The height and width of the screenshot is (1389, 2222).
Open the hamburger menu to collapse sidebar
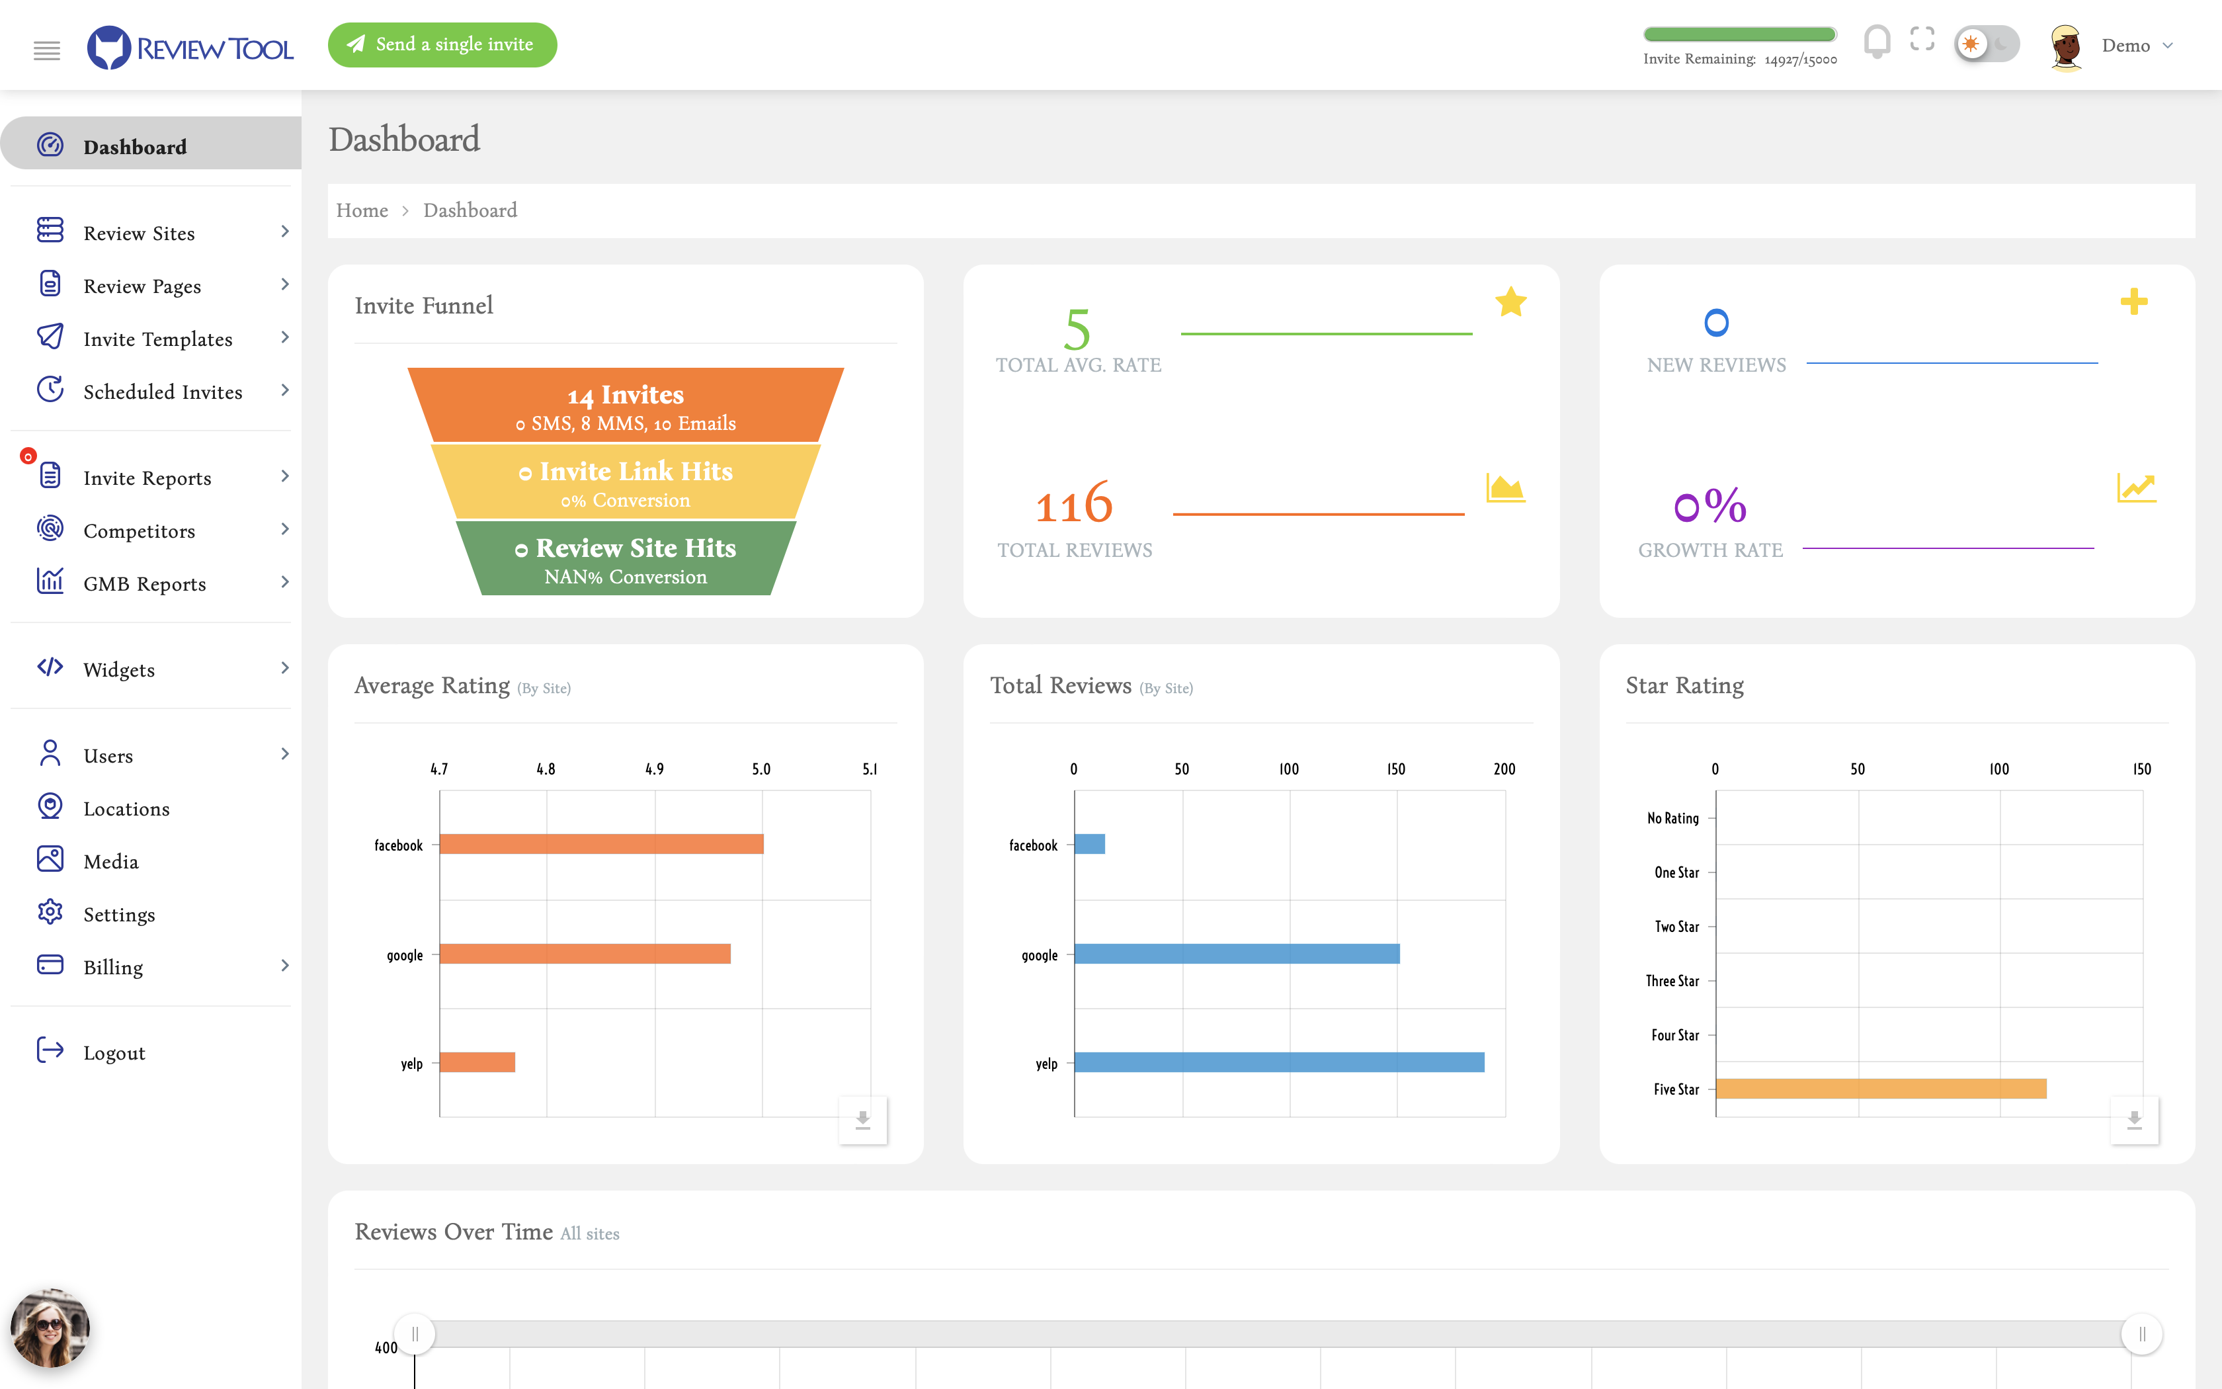pyautogui.click(x=47, y=50)
